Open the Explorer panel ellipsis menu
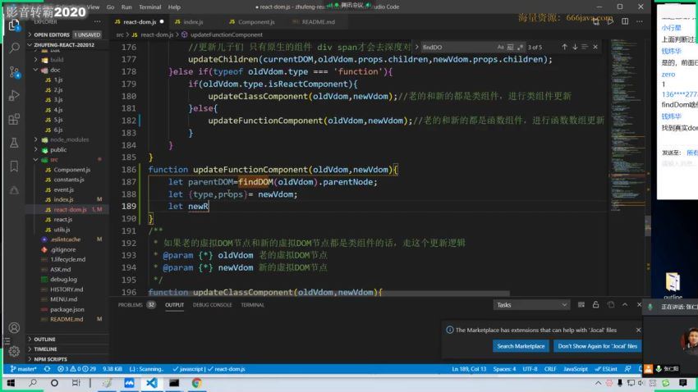 pos(97,21)
